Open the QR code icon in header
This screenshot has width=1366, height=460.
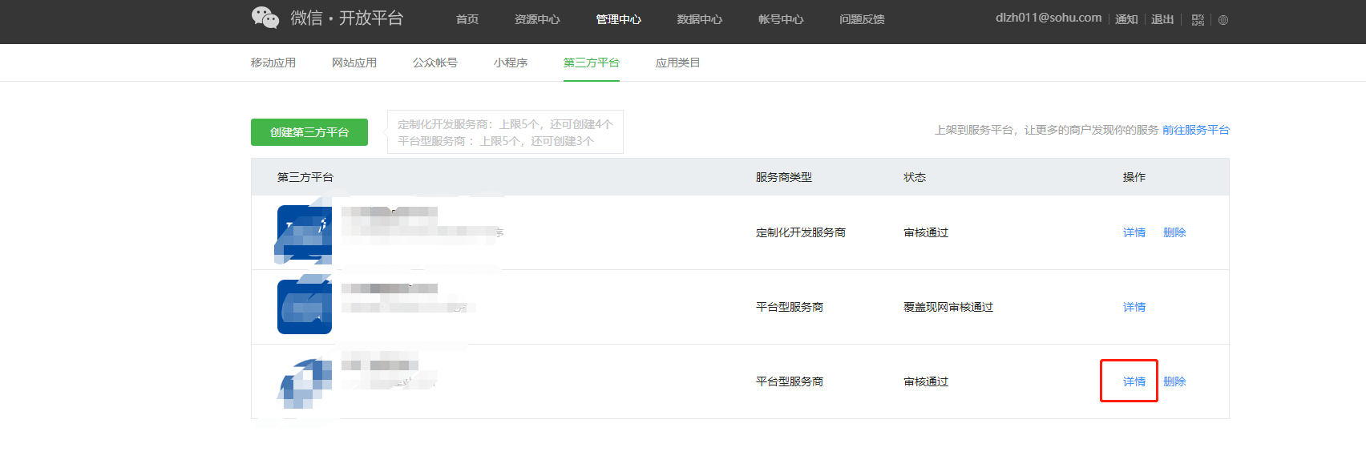pos(1198,20)
